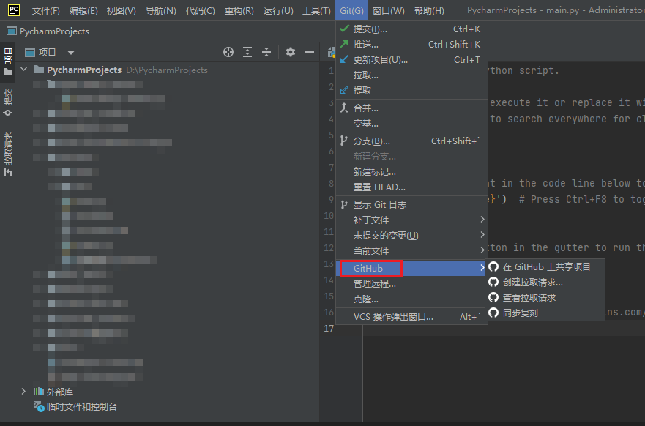Choose 变基... from the Git menu
Viewport: 645px width, 426px height.
(x=411, y=124)
